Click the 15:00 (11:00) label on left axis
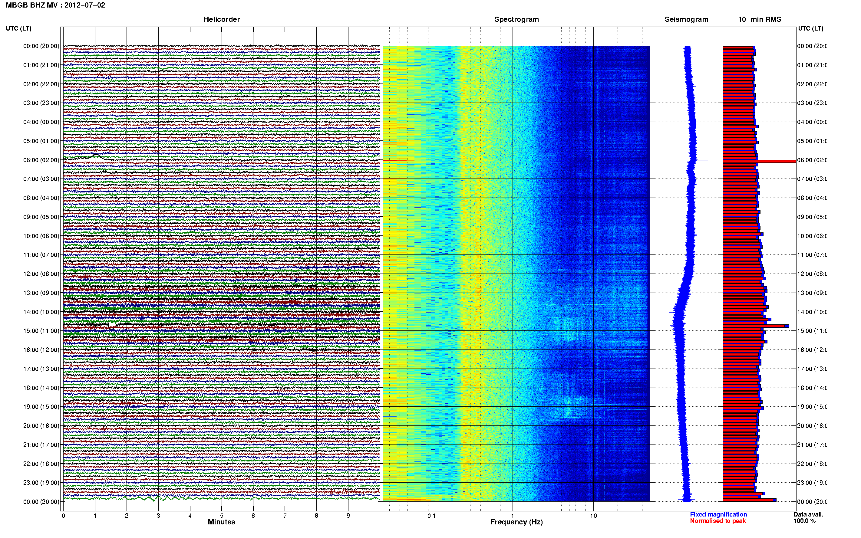Screen dimensions: 861x538 (41, 330)
